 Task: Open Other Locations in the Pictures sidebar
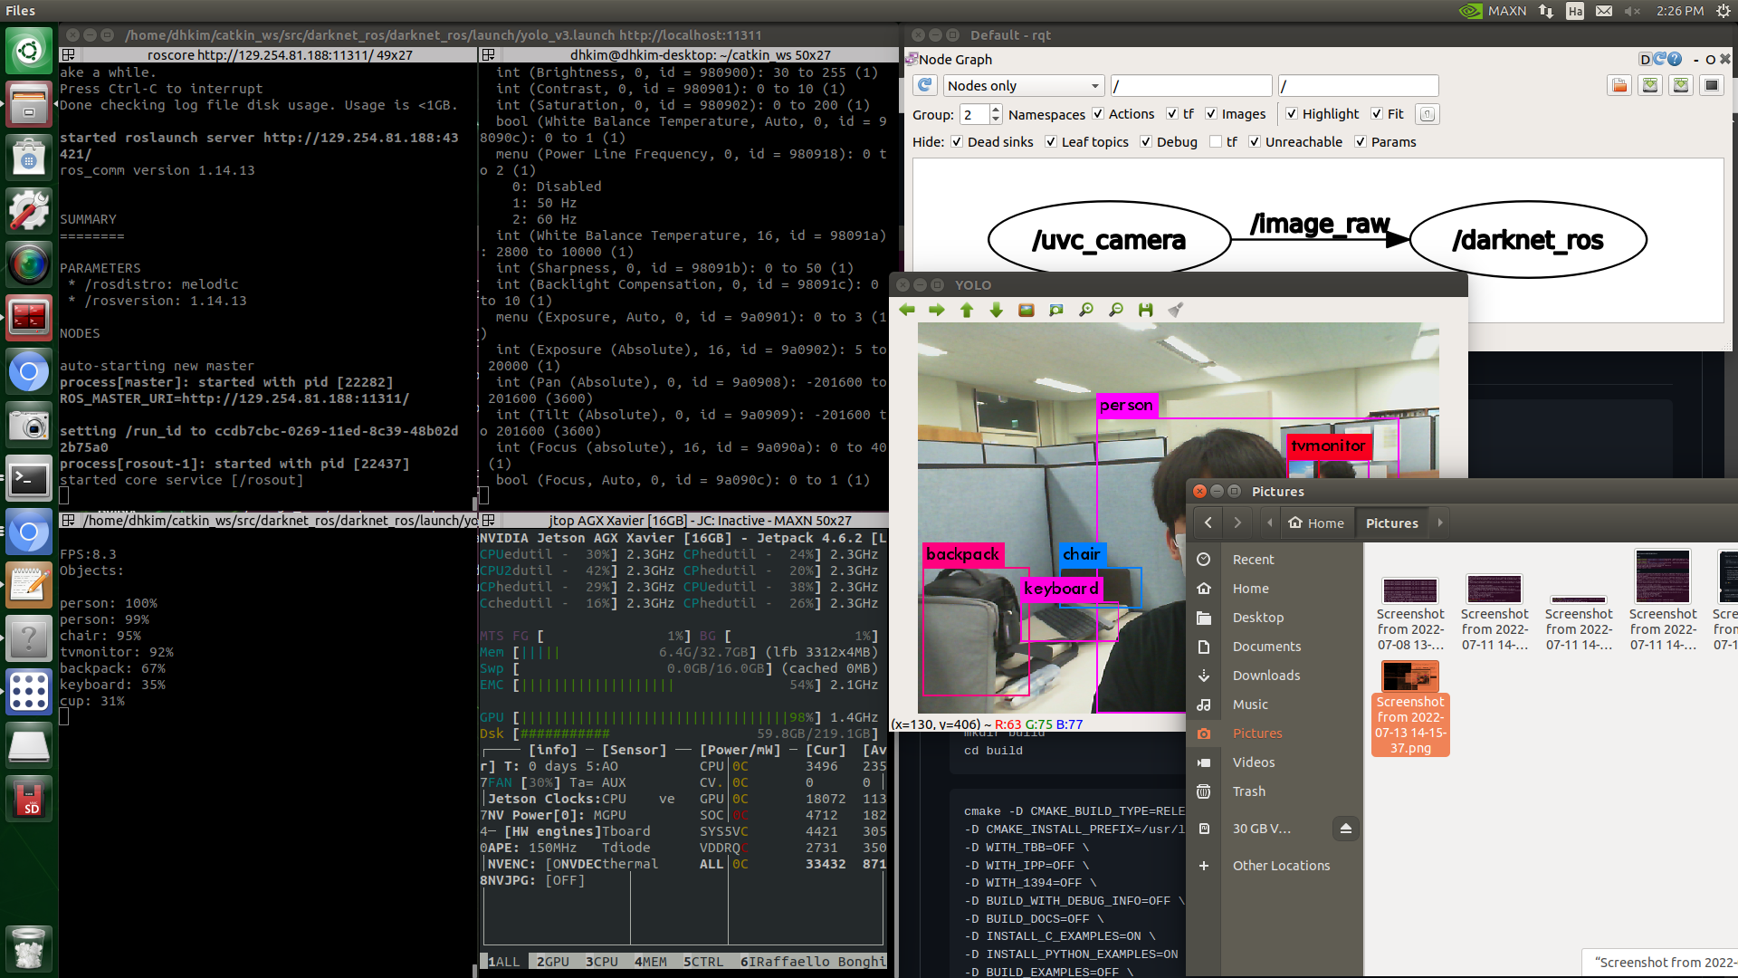coord(1281,866)
